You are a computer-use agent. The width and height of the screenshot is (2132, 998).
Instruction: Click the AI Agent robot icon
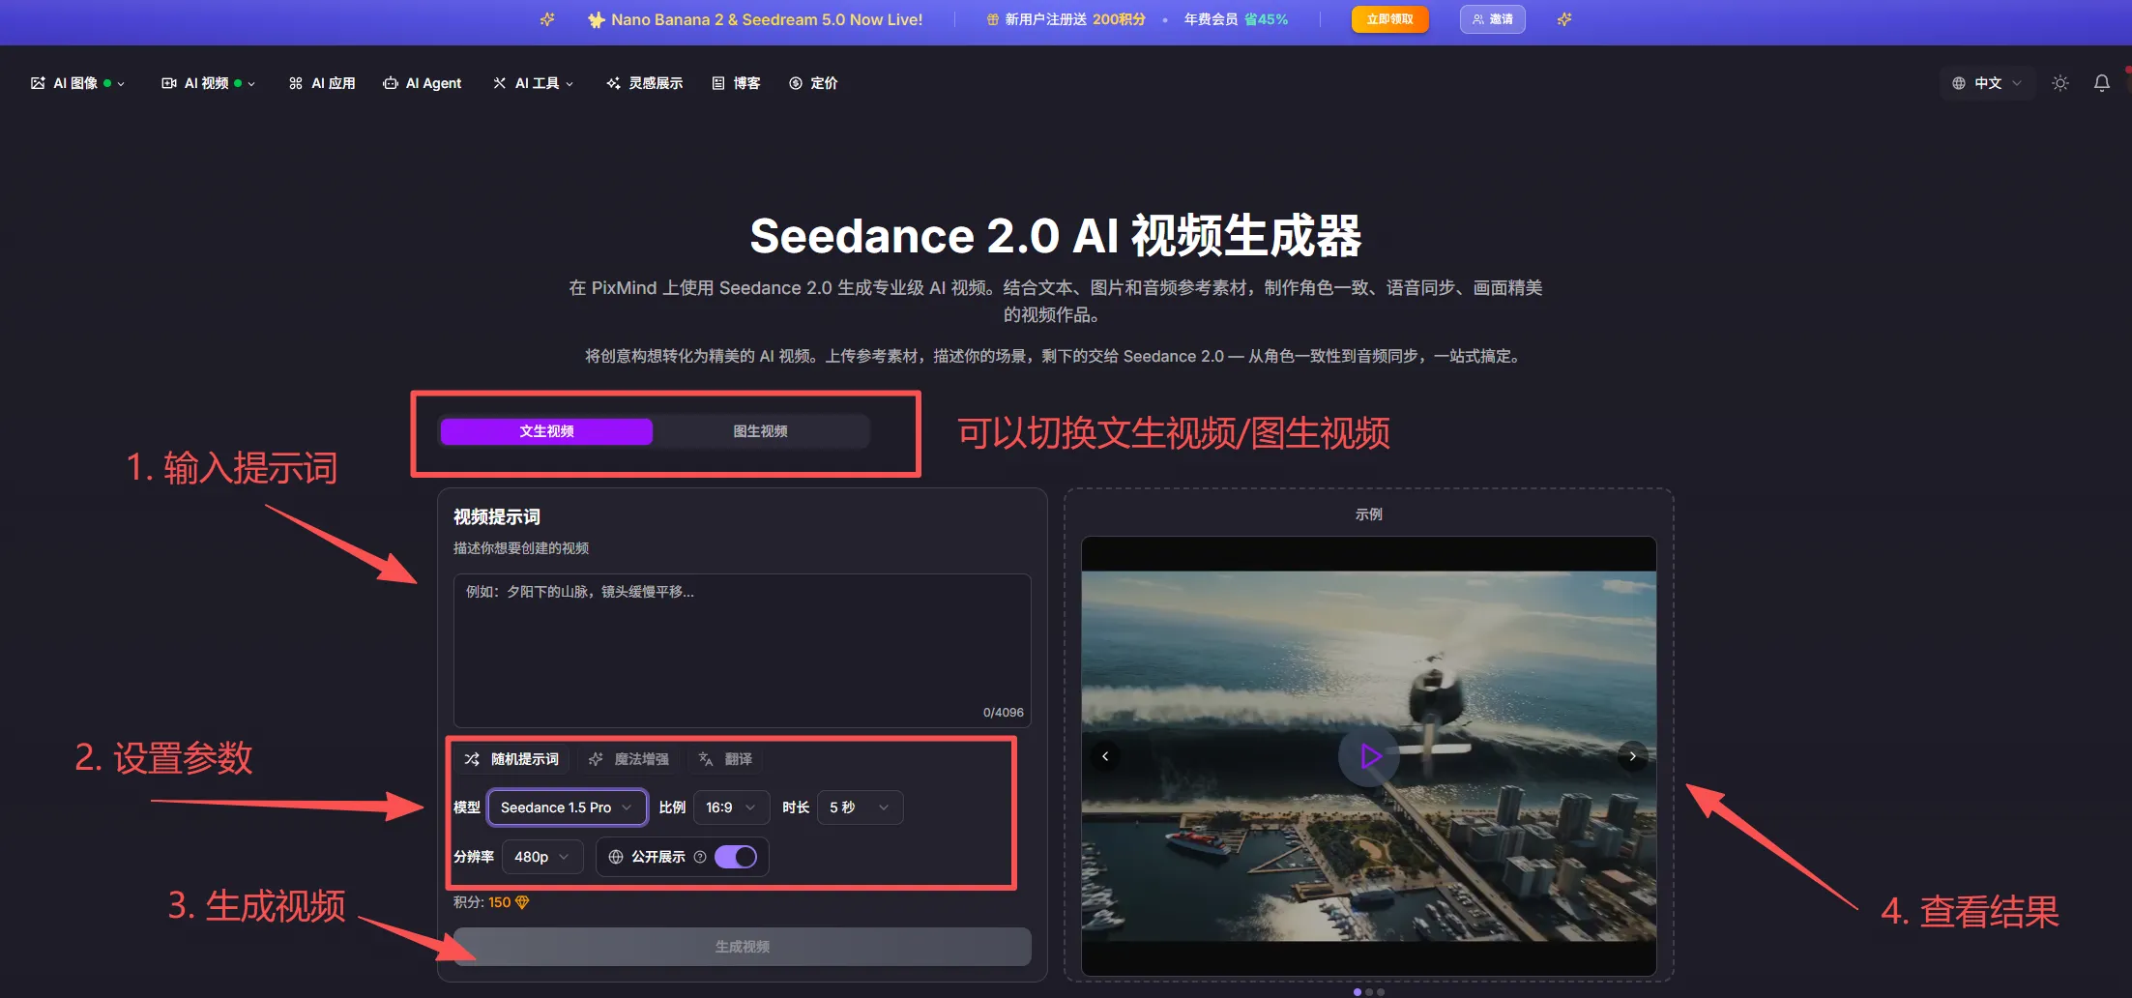tap(391, 83)
